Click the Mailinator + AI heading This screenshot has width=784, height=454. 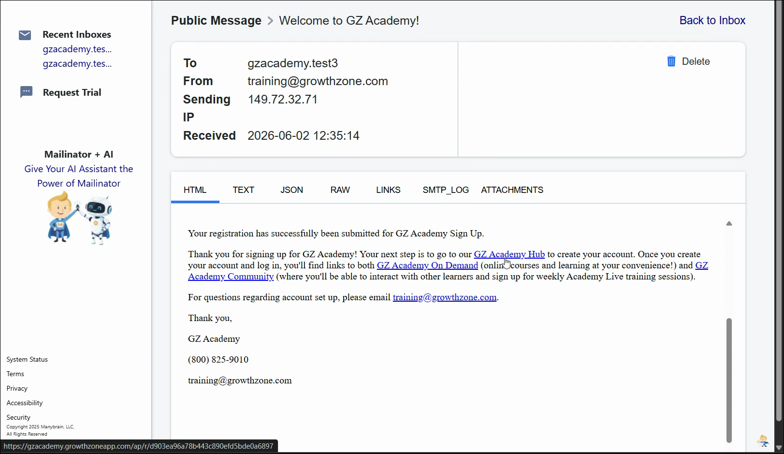pyautogui.click(x=79, y=154)
